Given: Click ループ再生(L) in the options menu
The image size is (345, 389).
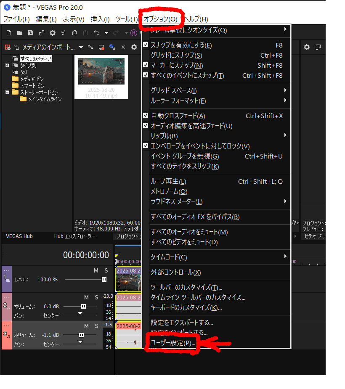Looking at the screenshot, I should (216, 181).
